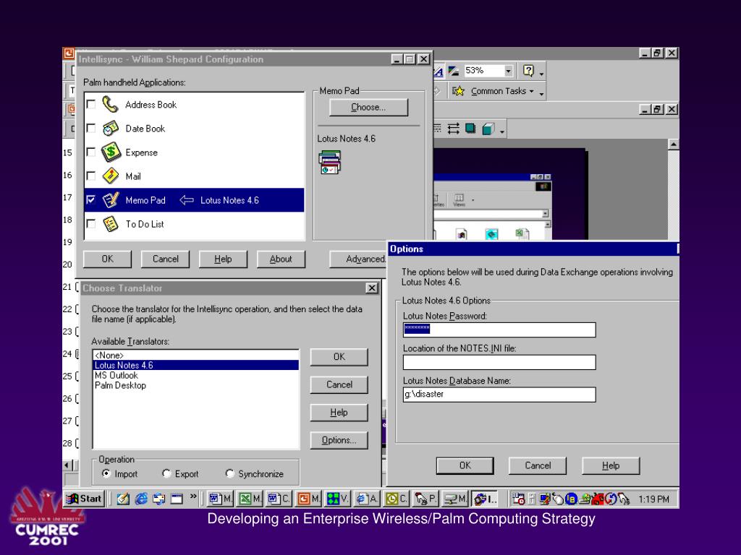Open the 53% zoom dropdown

508,71
